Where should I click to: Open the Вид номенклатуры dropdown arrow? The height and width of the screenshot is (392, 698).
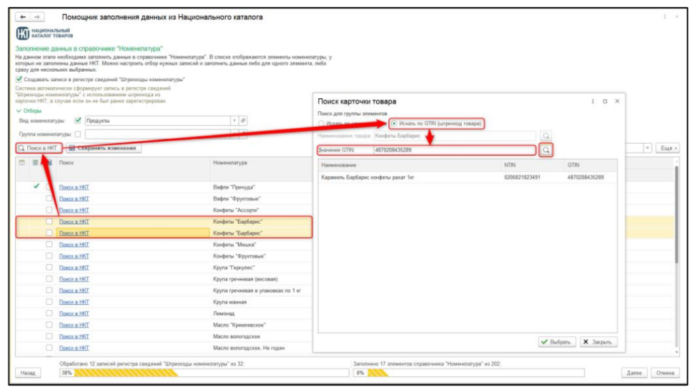[234, 121]
